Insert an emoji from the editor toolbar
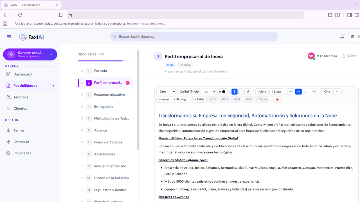360x202 pixels. coord(277,99)
